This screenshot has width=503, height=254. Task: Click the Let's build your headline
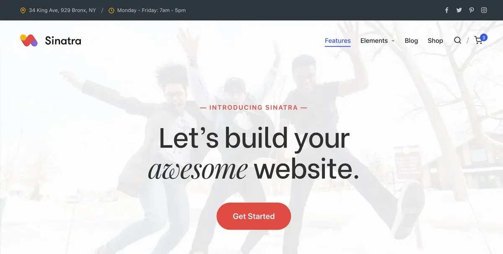[x=254, y=138]
